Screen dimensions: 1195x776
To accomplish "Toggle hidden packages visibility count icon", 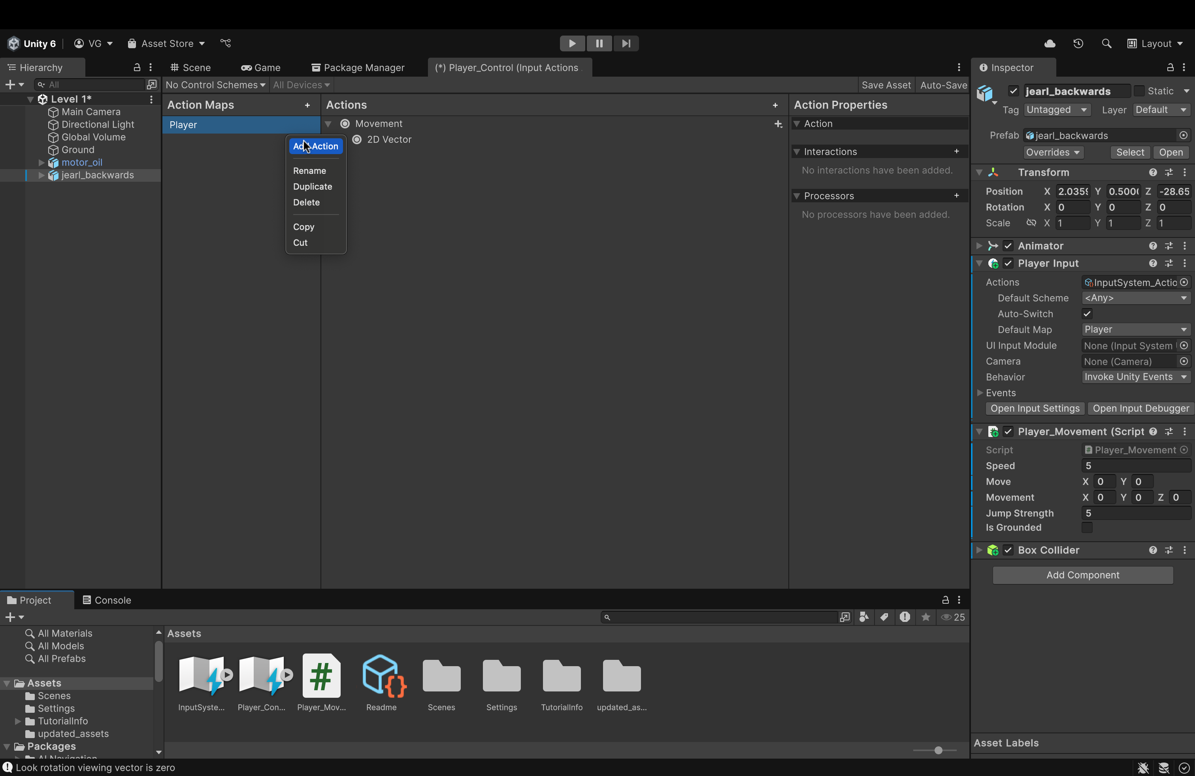I will [953, 617].
